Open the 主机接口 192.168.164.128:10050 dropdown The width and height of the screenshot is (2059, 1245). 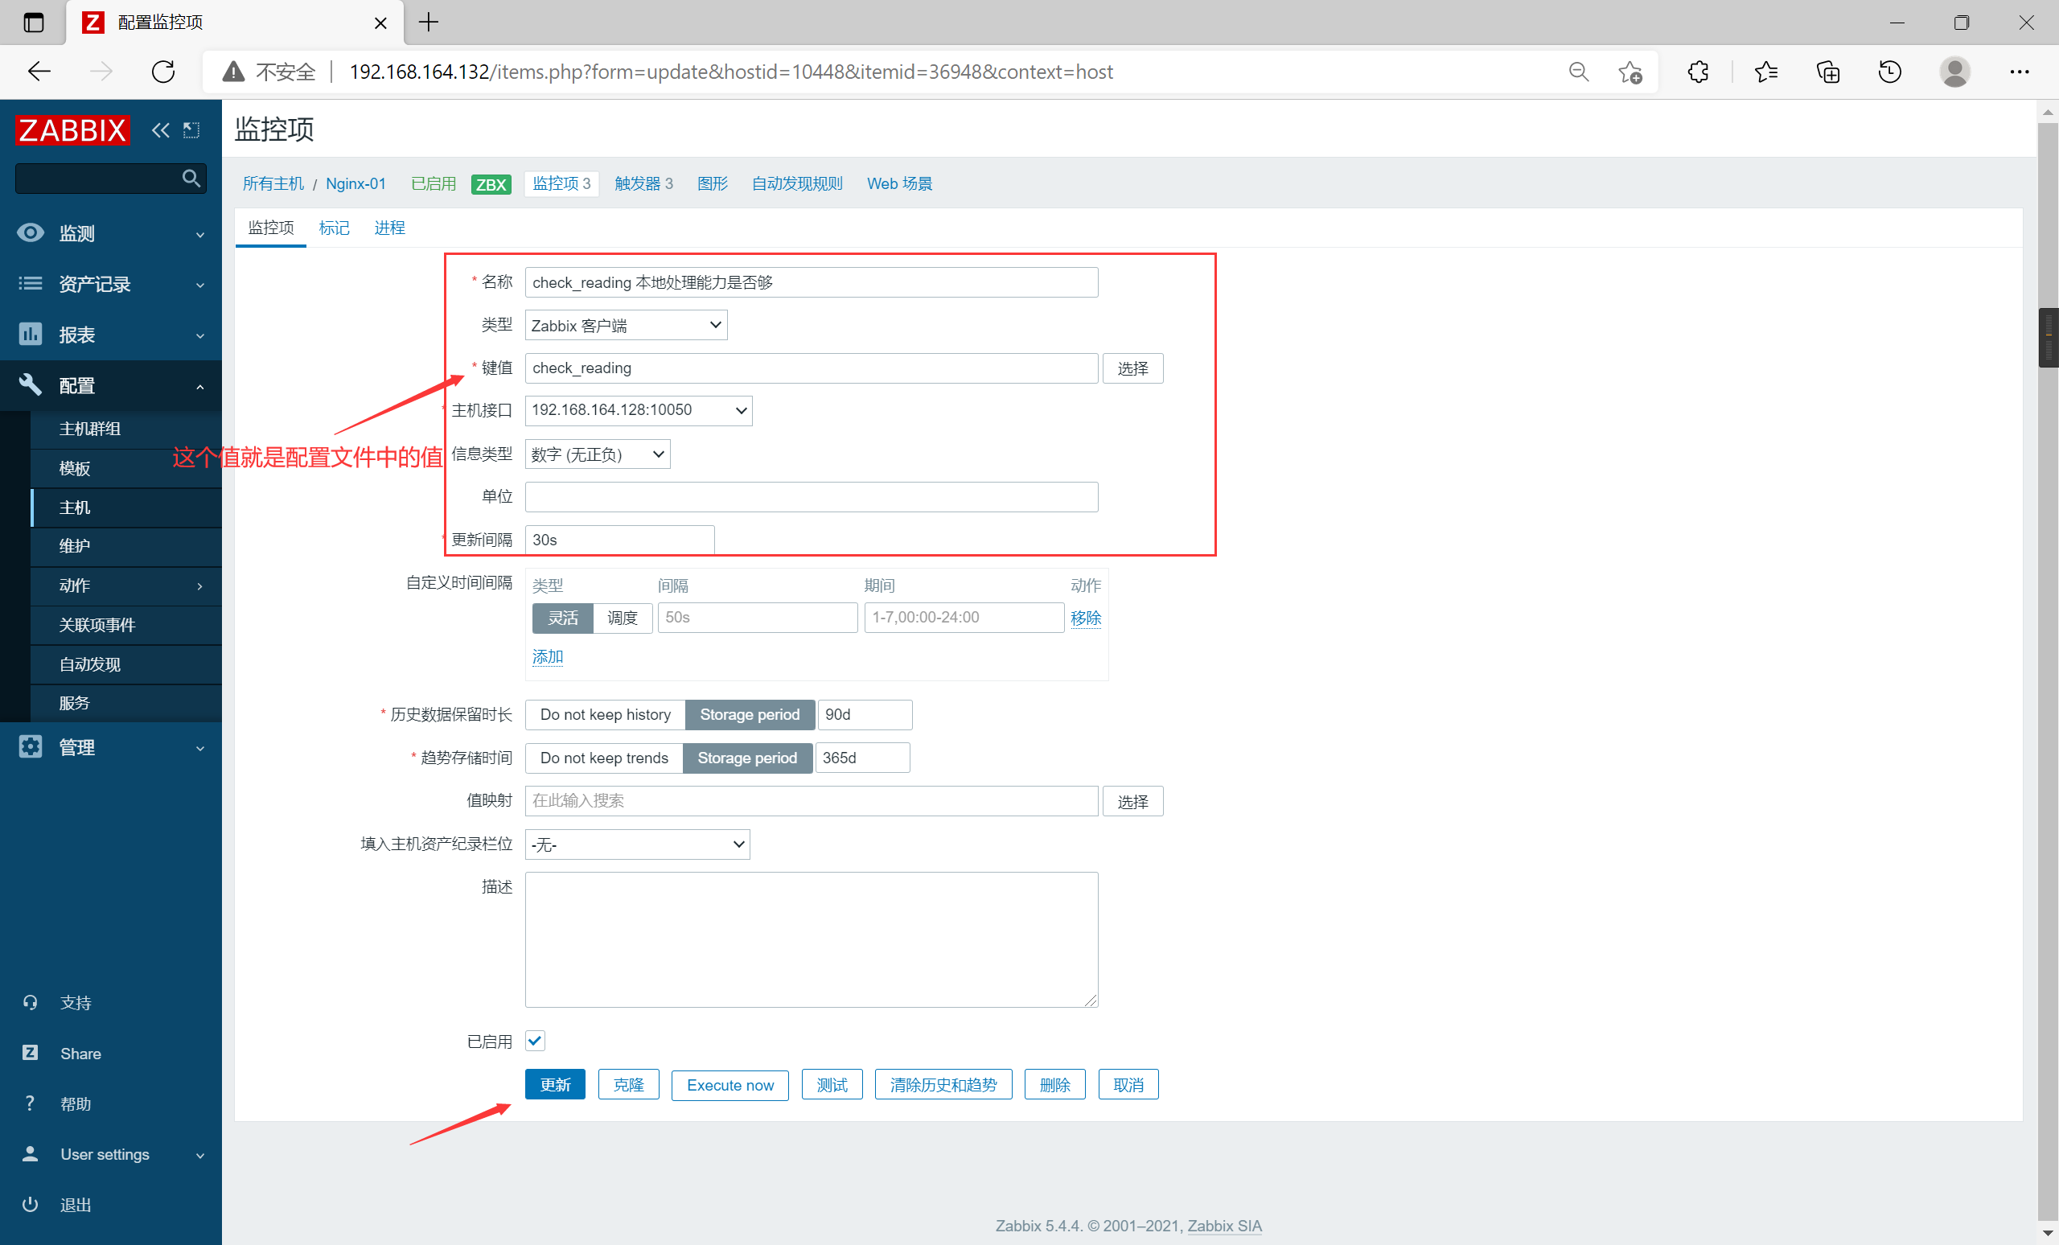point(638,410)
